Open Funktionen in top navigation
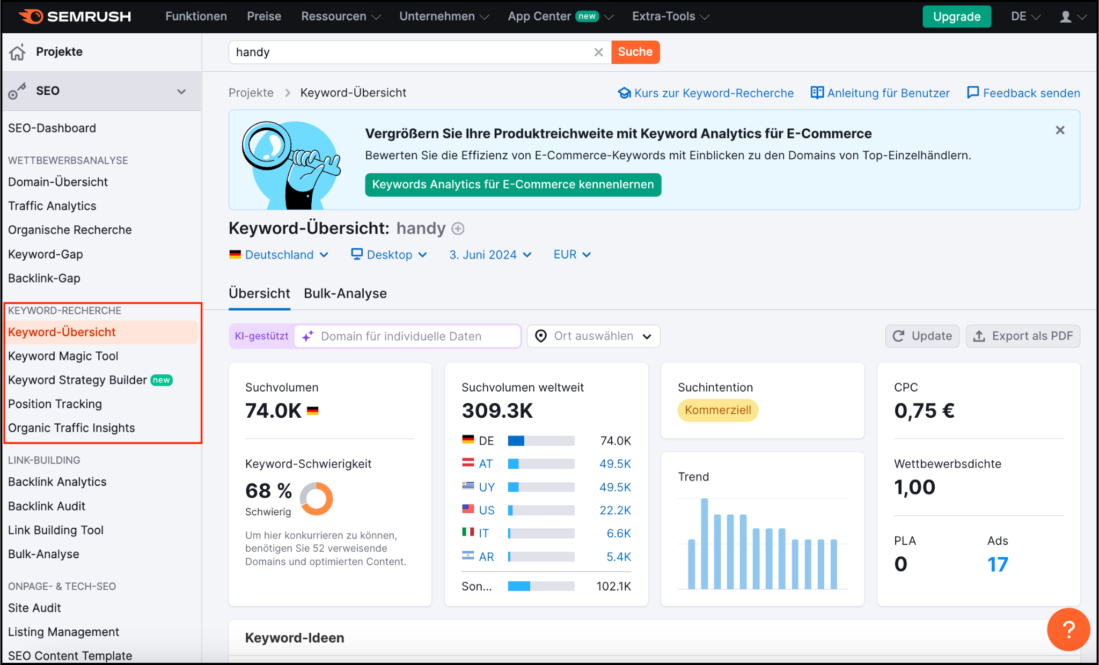The image size is (1099, 665). coord(196,17)
